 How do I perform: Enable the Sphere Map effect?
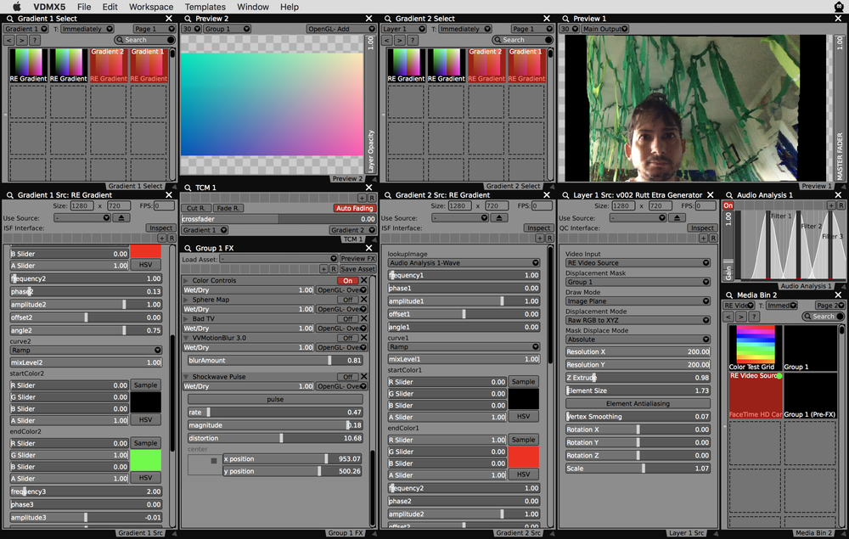347,300
